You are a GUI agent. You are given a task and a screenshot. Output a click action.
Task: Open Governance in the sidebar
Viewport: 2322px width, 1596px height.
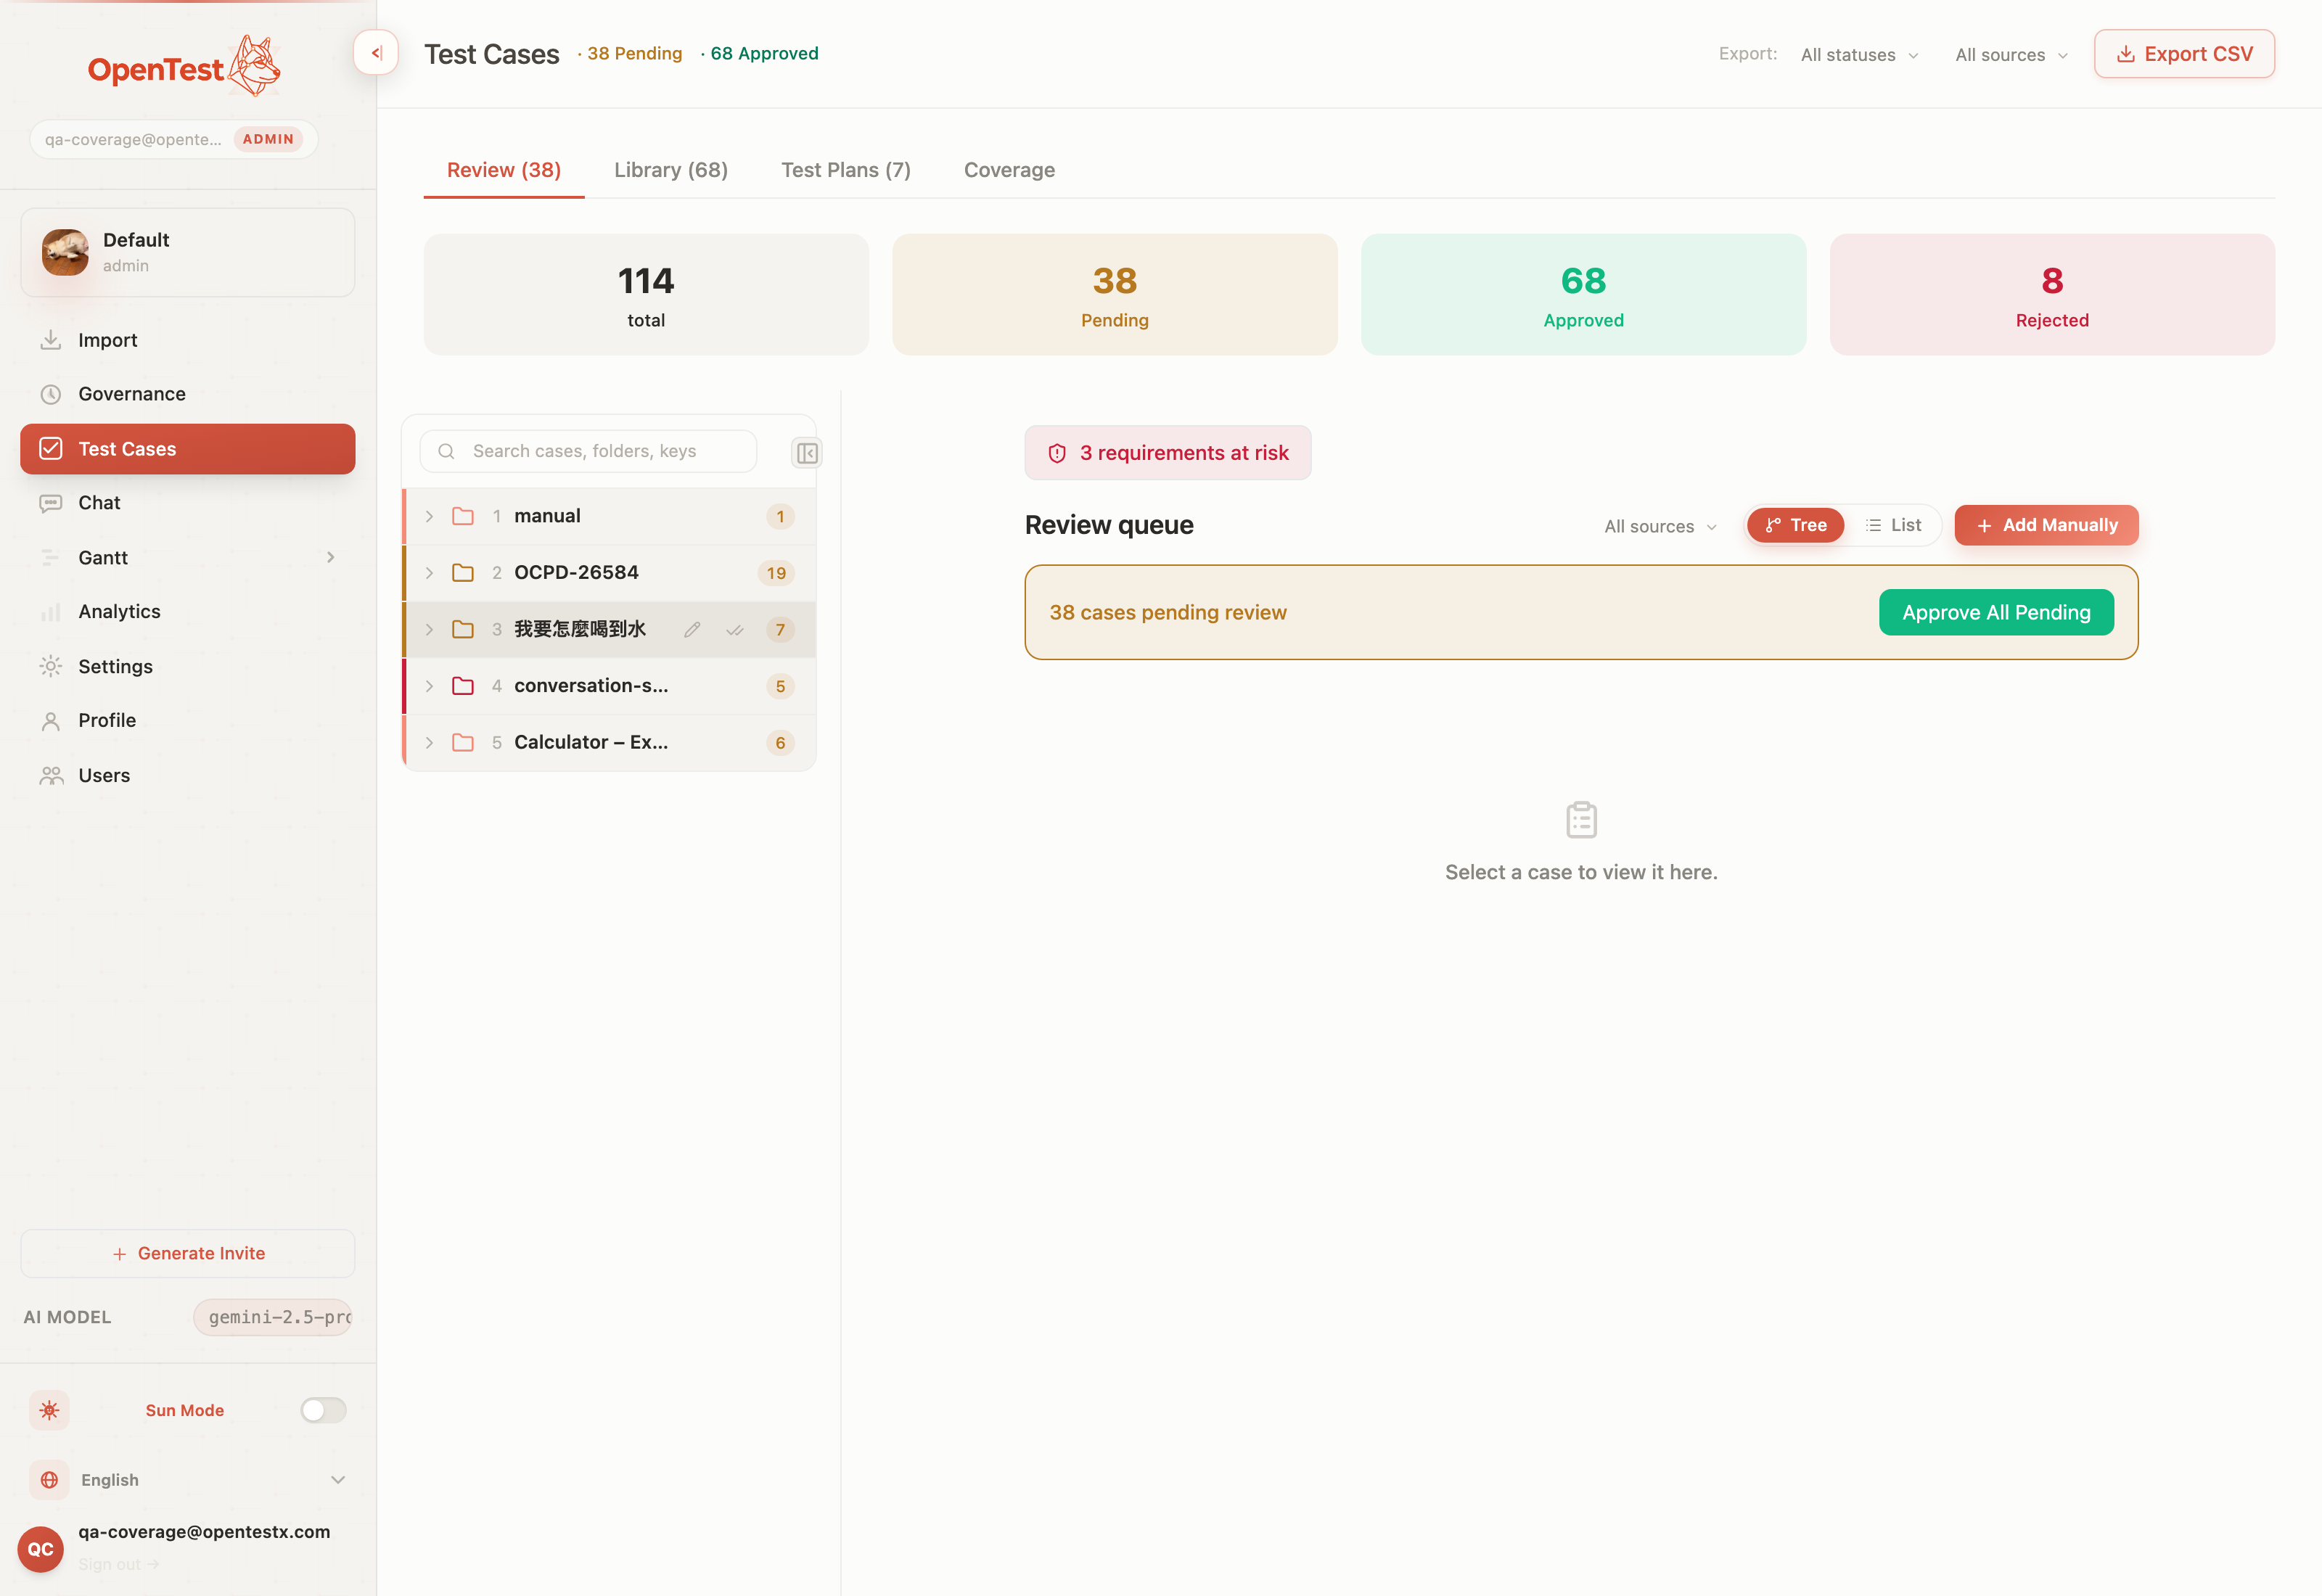point(188,394)
